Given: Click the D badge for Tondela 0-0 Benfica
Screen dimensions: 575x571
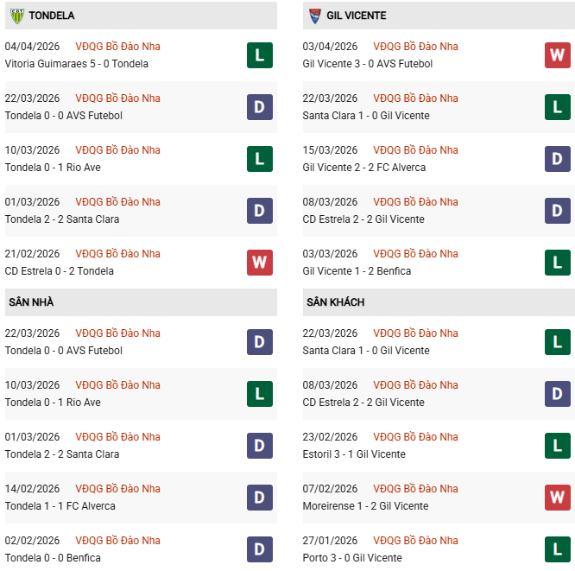Looking at the screenshot, I should tap(259, 549).
